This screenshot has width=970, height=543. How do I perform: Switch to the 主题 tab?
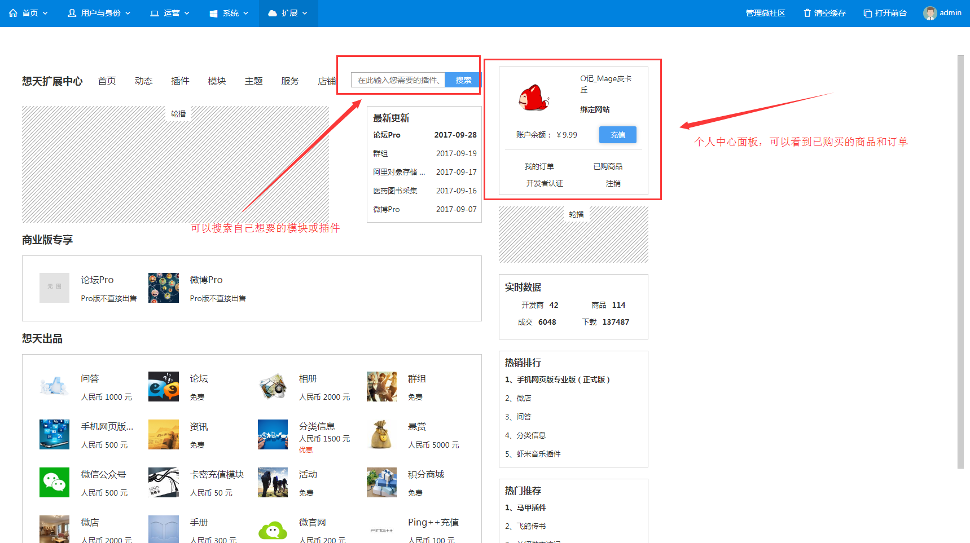coord(253,81)
